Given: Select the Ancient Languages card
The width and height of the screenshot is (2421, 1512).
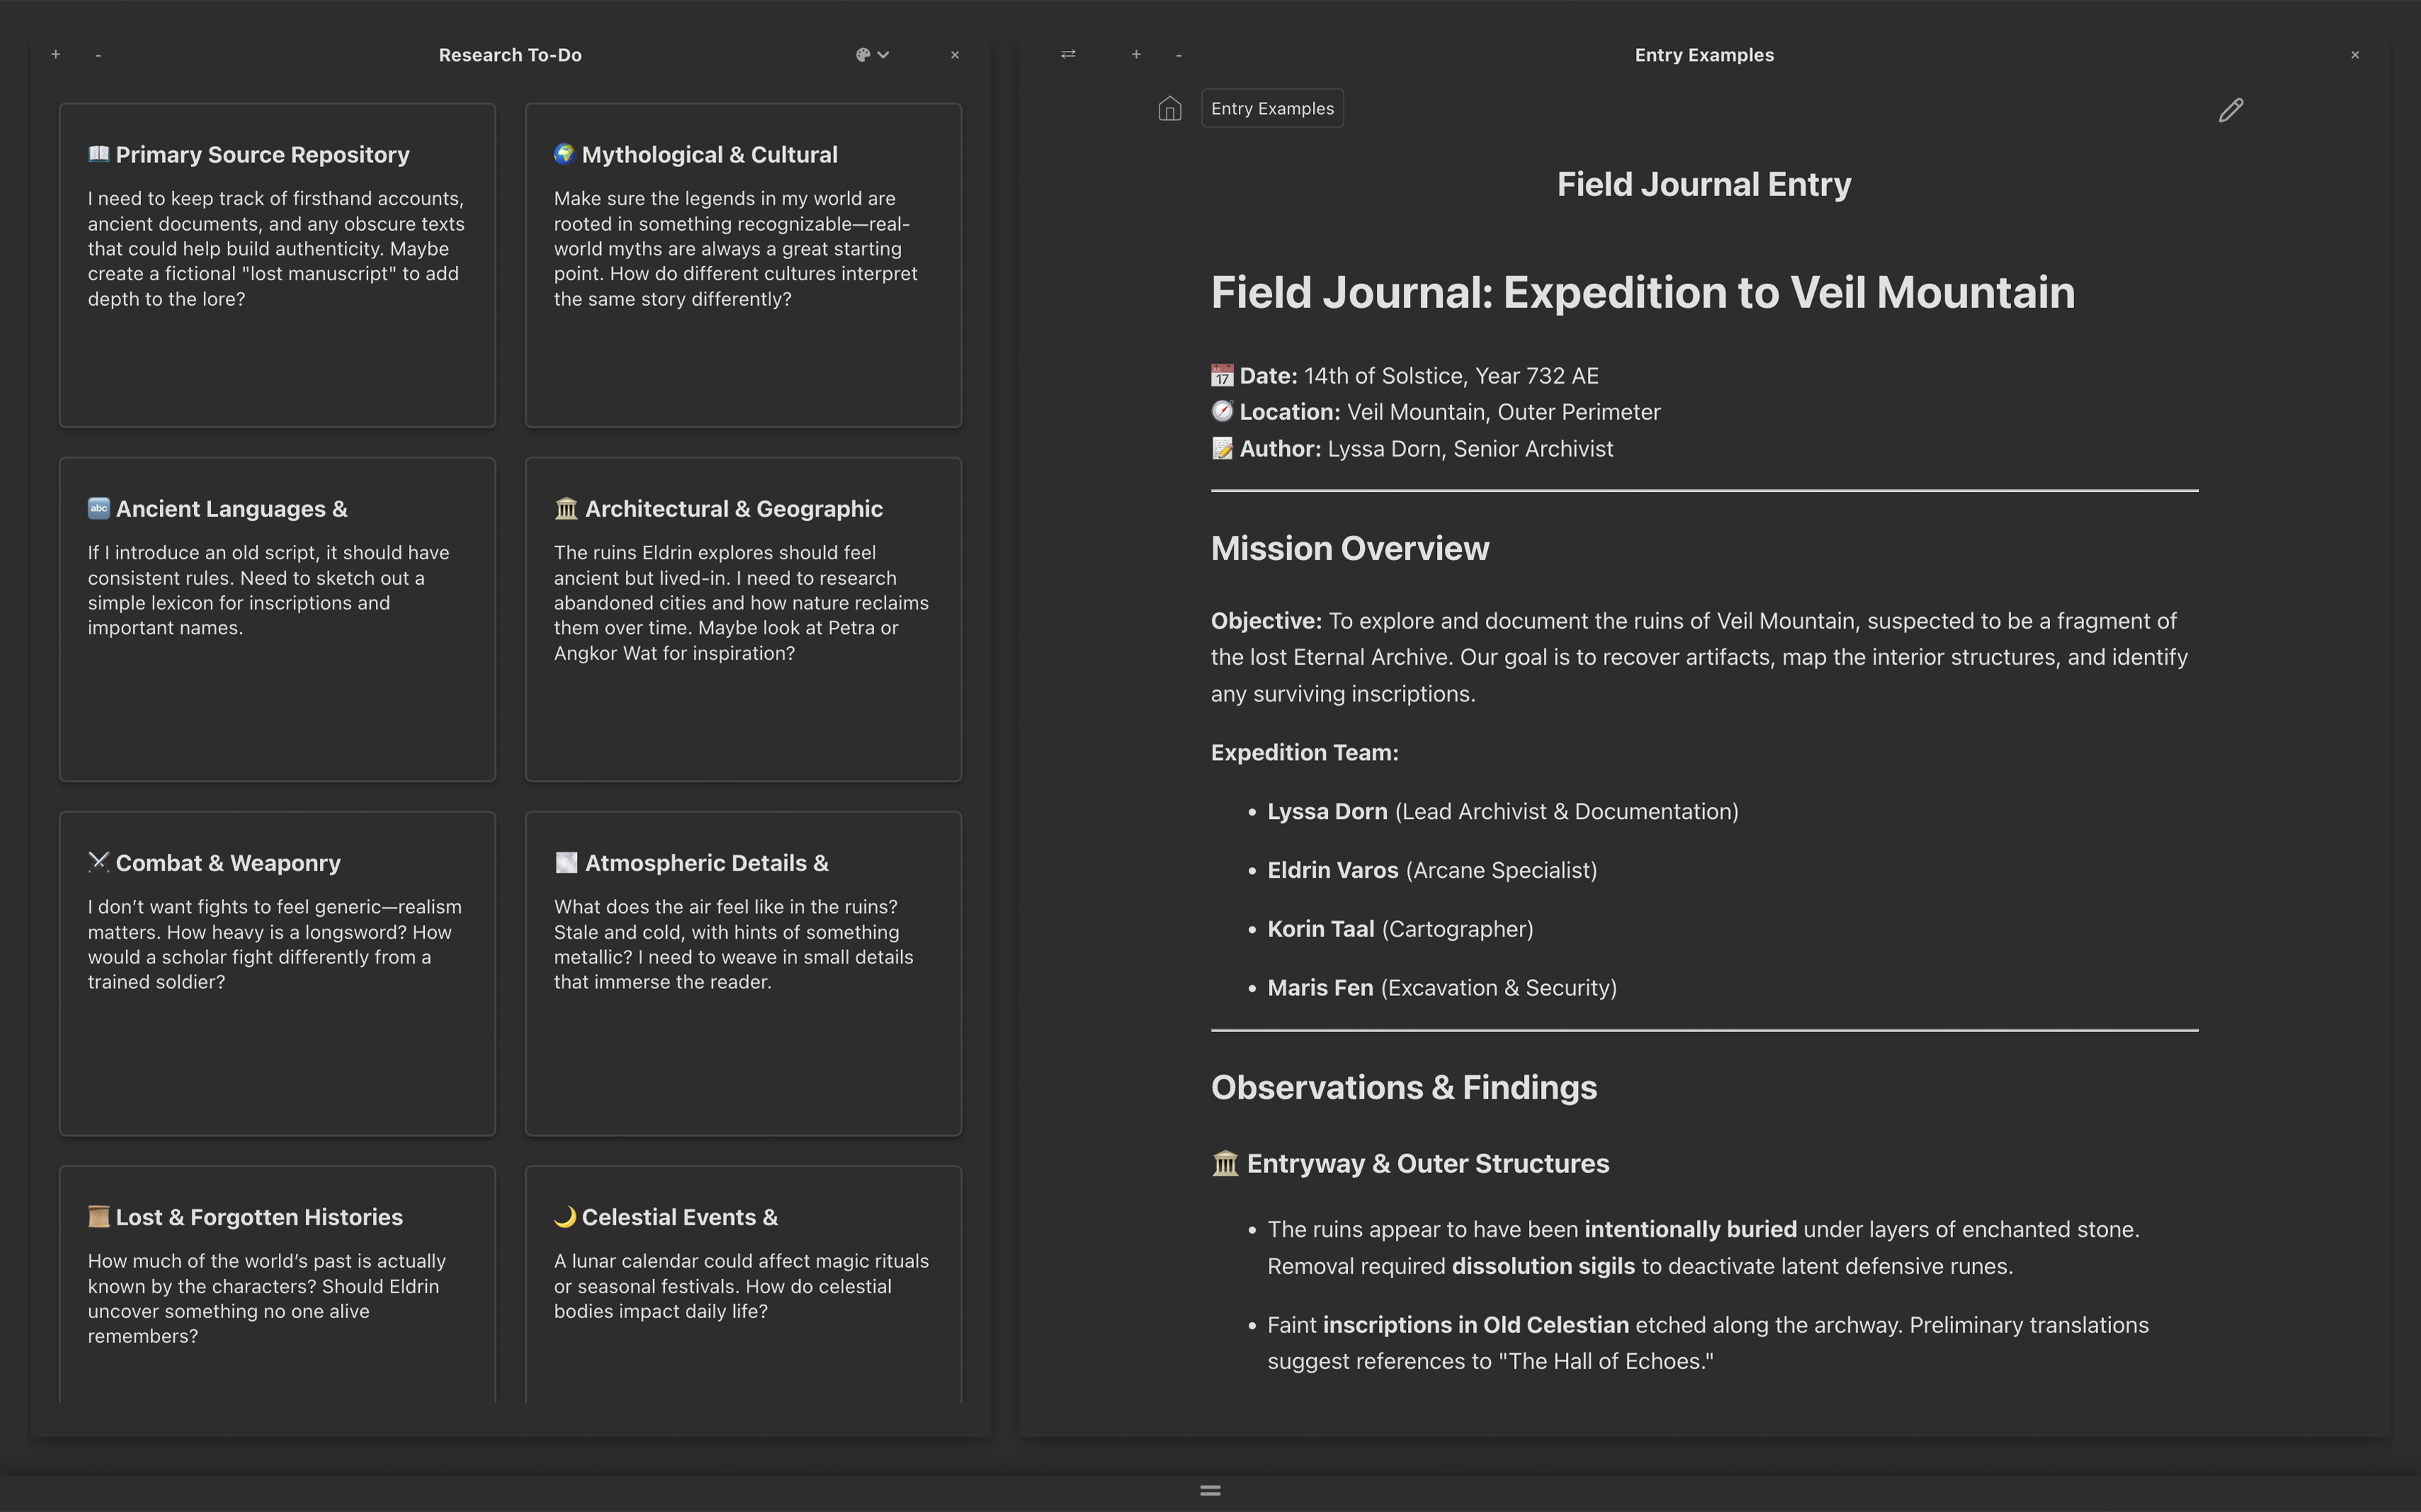Looking at the screenshot, I should coord(277,619).
